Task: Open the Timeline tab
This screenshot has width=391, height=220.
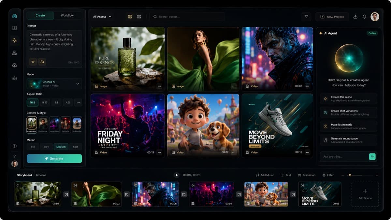Action: (x=41, y=175)
